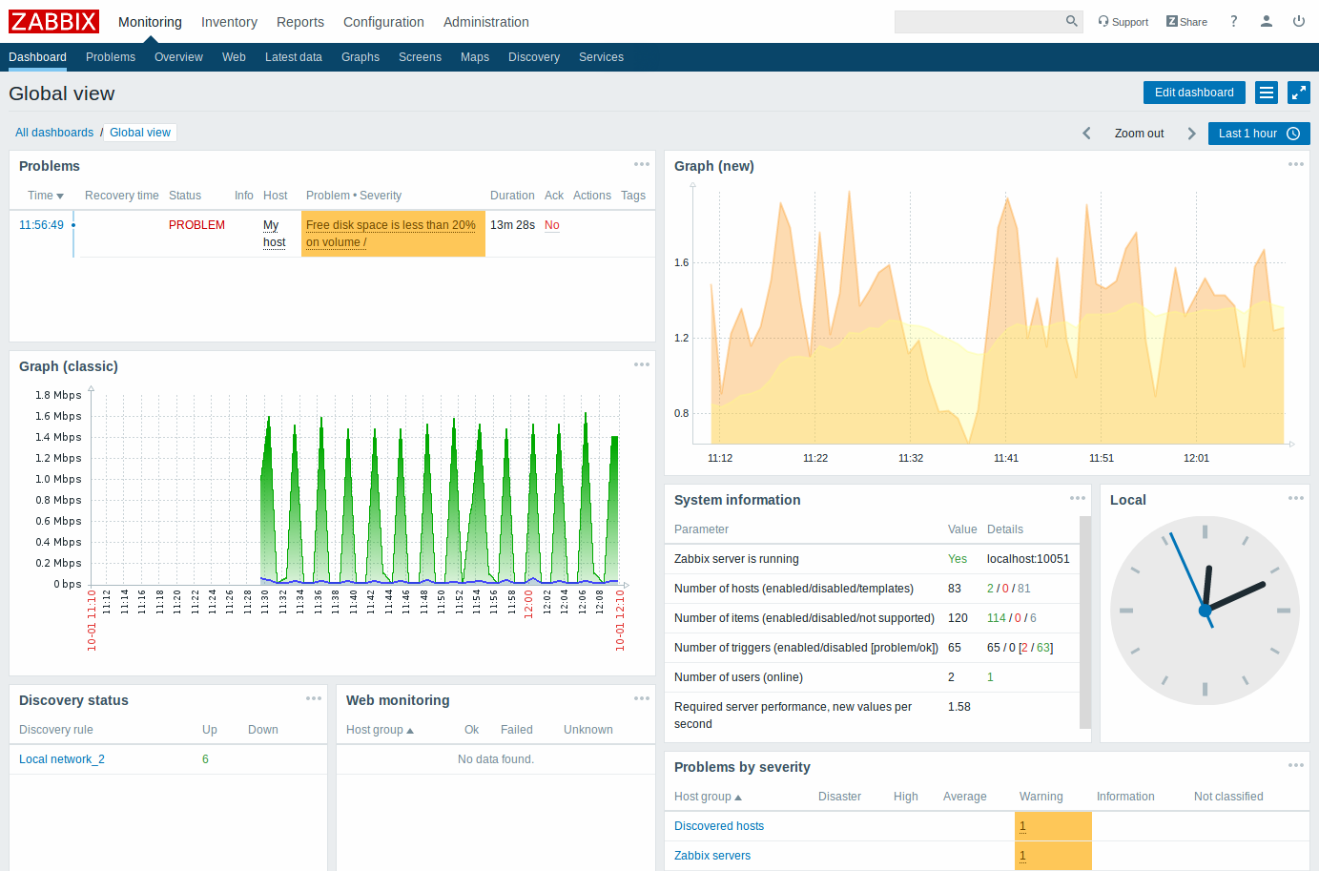Open the Support link

(1123, 22)
